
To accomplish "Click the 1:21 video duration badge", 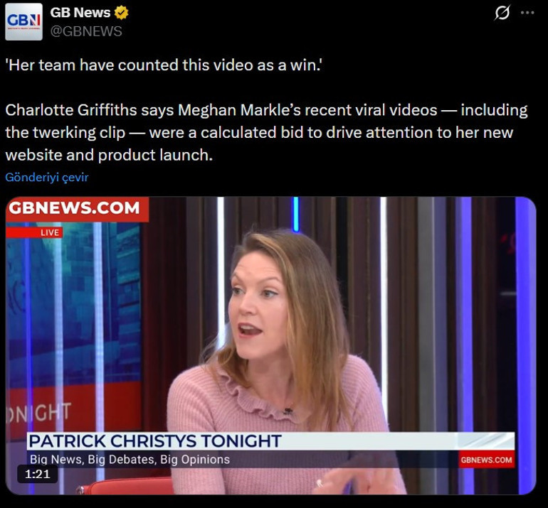I will pyautogui.click(x=37, y=473).
